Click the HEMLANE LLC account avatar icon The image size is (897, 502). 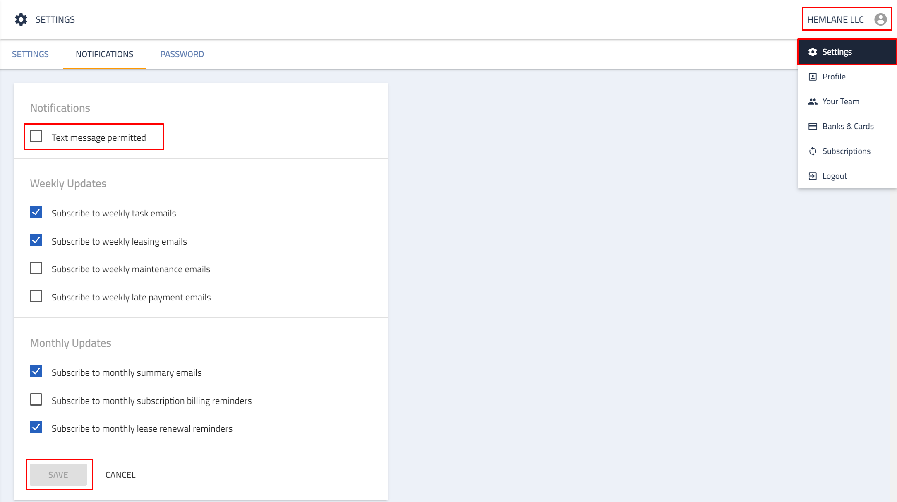880,19
